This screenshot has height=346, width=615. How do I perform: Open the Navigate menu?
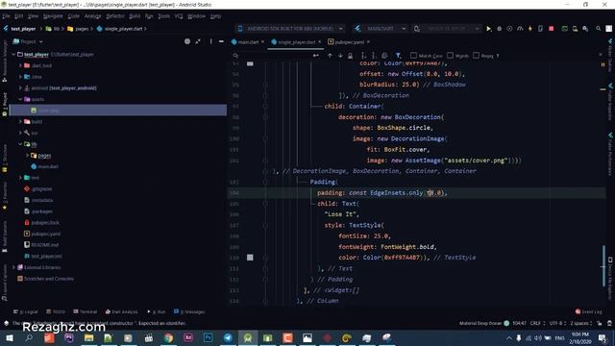pyautogui.click(x=53, y=16)
